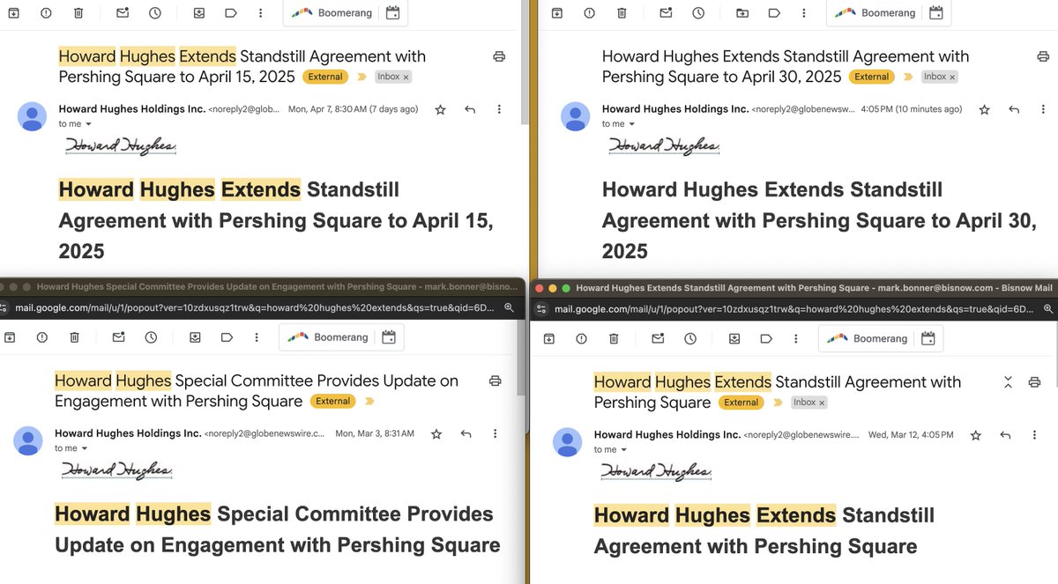This screenshot has height=584, width=1058.
Task: Open site info icon in Mar 12 address bar
Action: pos(542,309)
